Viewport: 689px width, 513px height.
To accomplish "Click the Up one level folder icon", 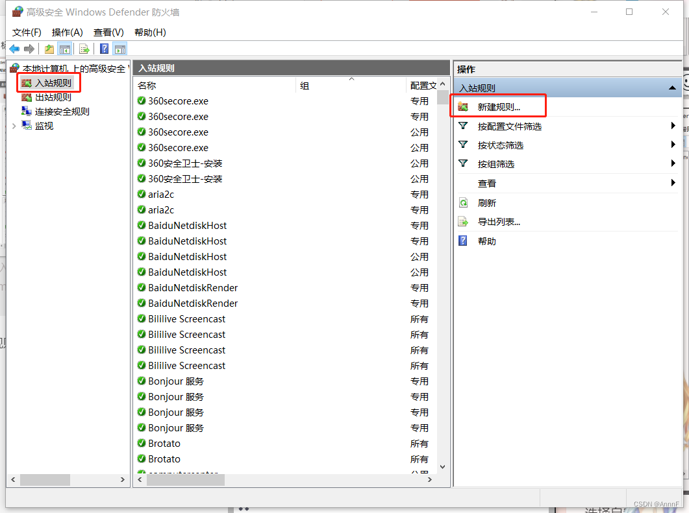I will point(49,49).
